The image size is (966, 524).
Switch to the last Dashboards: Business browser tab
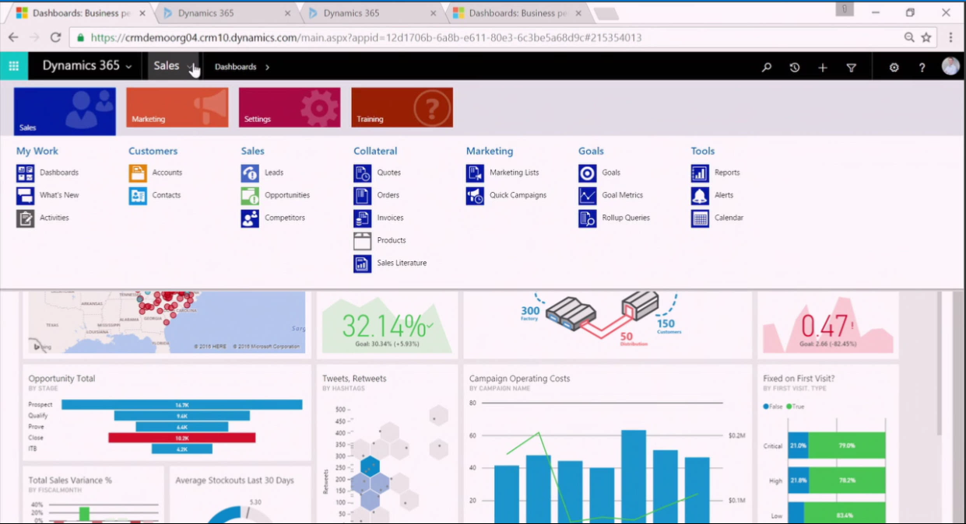point(515,13)
